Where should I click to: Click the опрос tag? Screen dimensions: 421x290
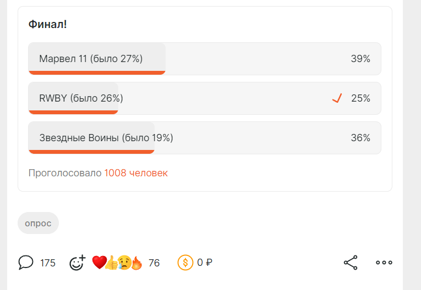click(38, 223)
